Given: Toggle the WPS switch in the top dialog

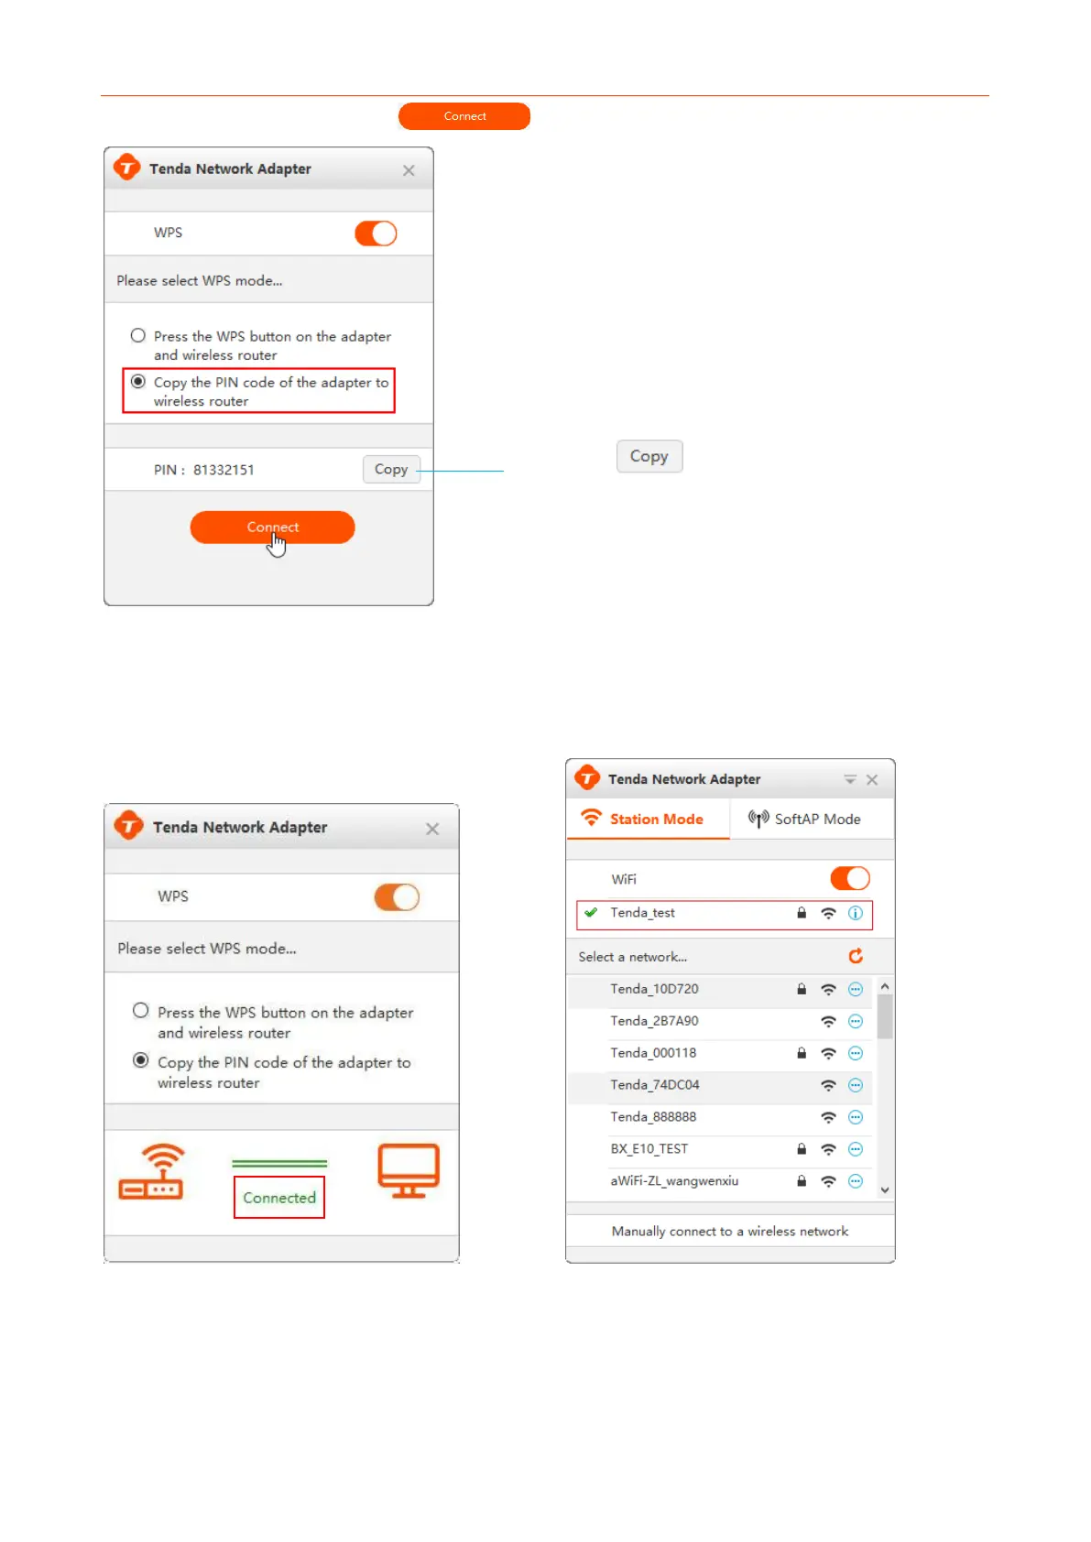Looking at the screenshot, I should pyautogui.click(x=376, y=233).
